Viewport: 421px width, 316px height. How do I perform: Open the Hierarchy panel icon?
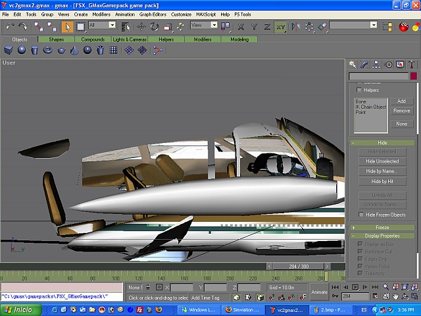click(376, 65)
